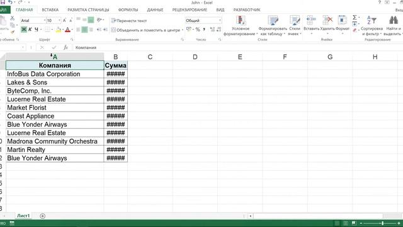Decrease indent icon

(x=99, y=30)
